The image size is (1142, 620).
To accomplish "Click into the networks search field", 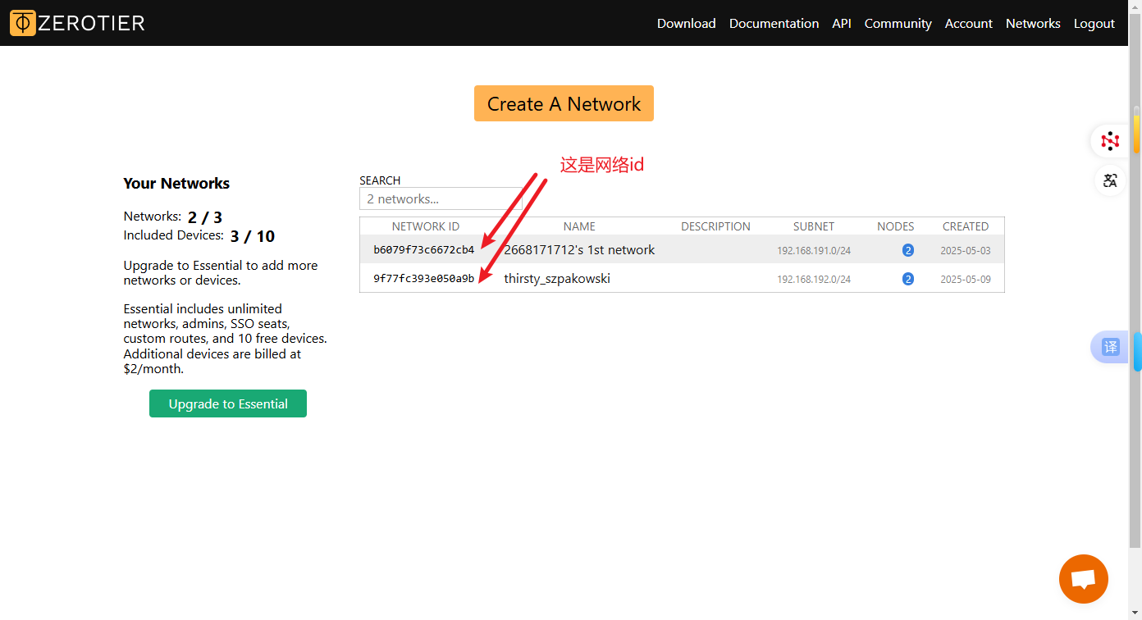I will tap(441, 199).
